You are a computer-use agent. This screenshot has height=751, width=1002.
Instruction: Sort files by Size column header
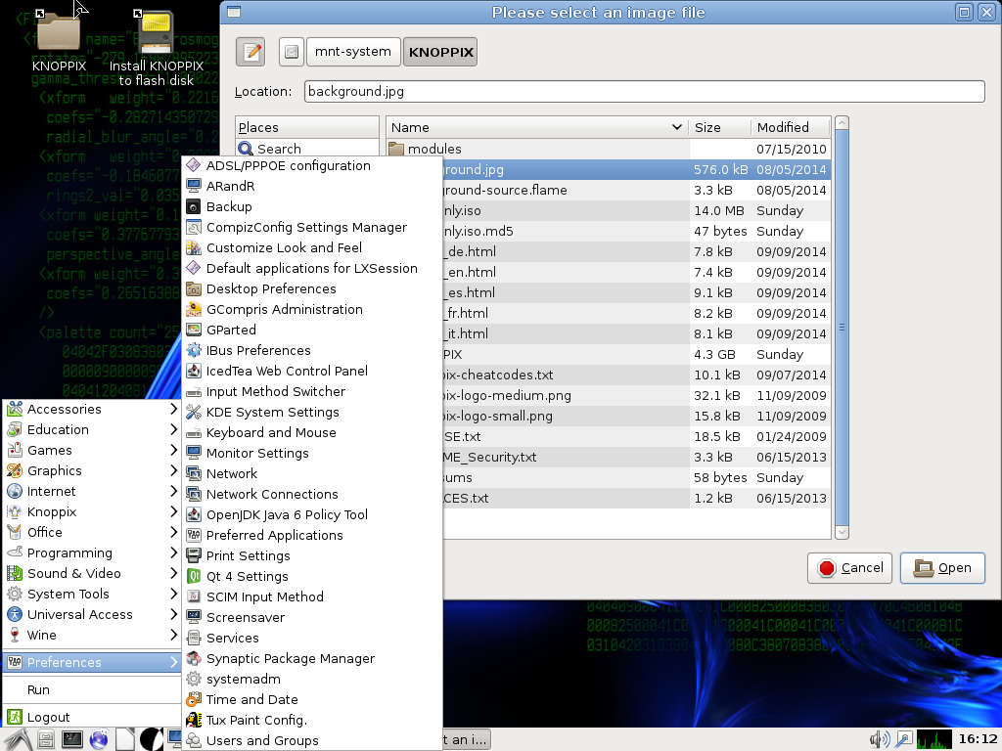point(719,127)
